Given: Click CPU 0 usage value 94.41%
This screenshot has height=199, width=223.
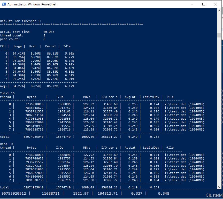Looking at the screenshot, I should coord(18,53).
